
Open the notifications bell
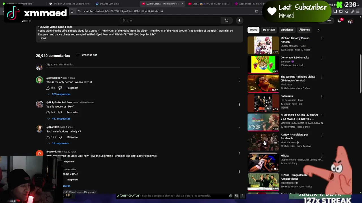point(340,20)
